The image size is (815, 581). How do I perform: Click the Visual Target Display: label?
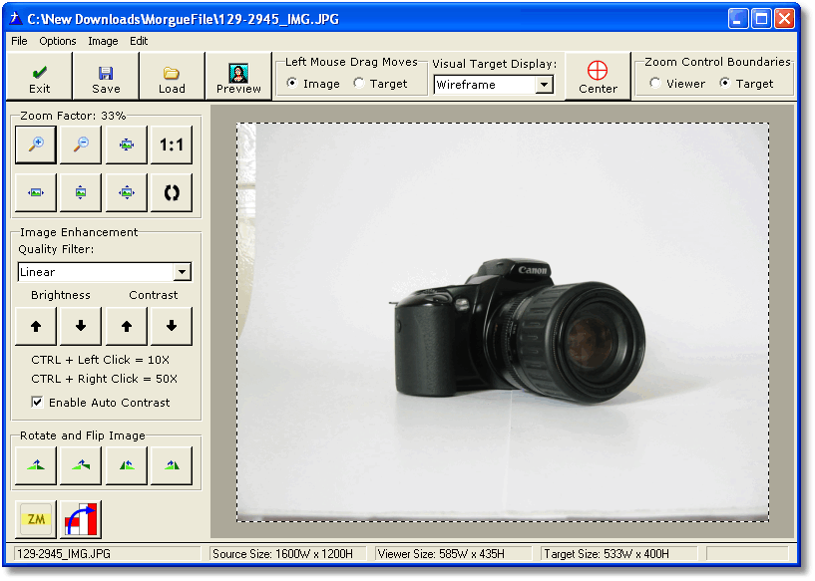495,64
